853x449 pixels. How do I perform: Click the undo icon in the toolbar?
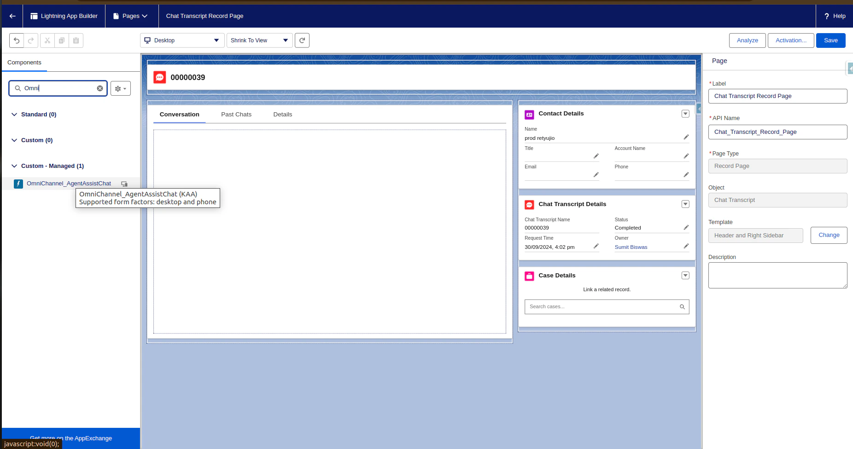tap(17, 40)
